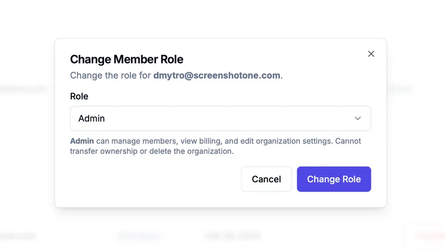
Task: Close the Change Member Role dialog
Action: click(371, 54)
